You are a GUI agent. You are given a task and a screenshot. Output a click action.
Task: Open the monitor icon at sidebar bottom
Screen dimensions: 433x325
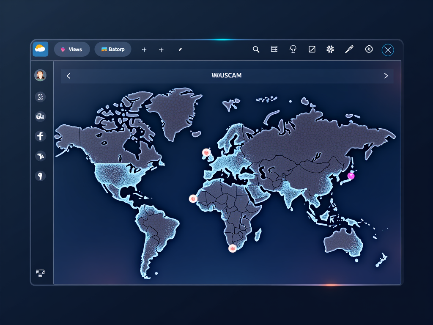click(40, 273)
